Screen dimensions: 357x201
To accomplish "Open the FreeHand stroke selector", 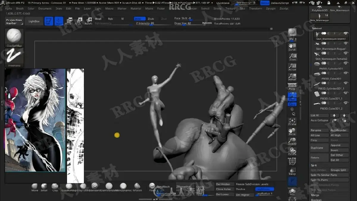I will tap(14, 57).
